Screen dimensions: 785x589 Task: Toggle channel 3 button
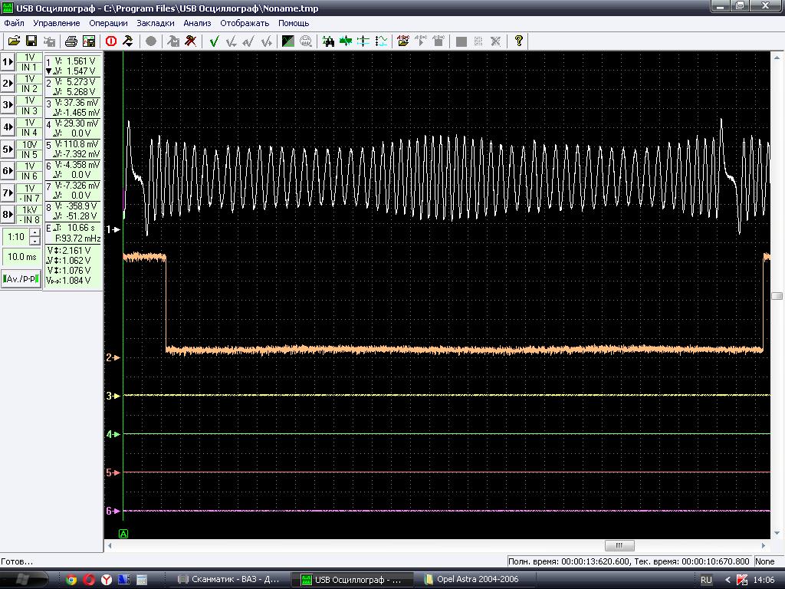8,105
